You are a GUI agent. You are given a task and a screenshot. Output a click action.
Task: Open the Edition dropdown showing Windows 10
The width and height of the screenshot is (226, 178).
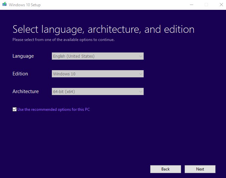[x=97, y=74]
